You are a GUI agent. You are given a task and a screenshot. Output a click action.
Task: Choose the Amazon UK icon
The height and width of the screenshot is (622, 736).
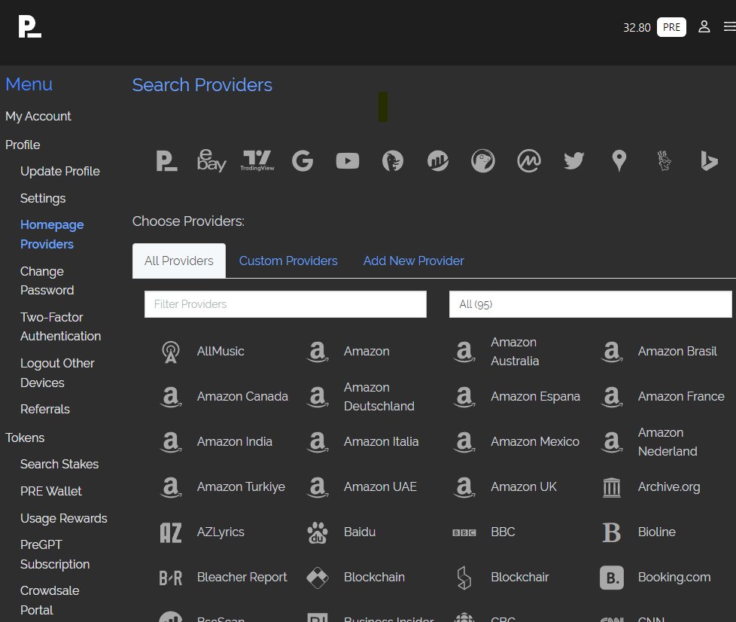coord(464,488)
